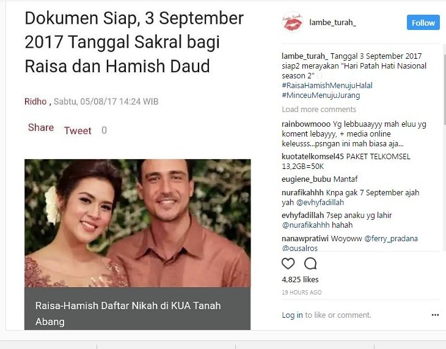Open commenter nanawpratiwi's profile

[x=305, y=238]
